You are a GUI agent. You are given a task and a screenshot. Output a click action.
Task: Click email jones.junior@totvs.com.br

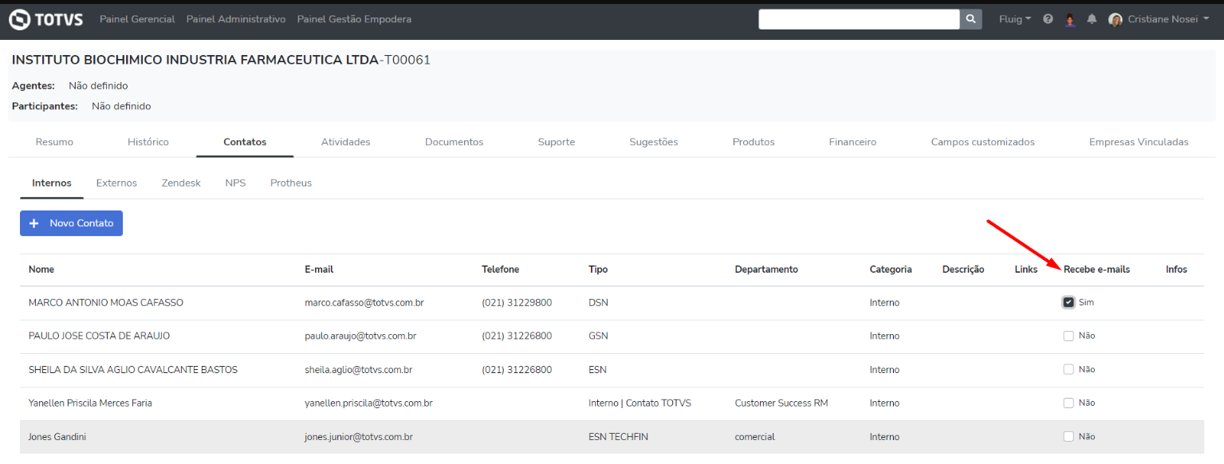[x=359, y=437]
